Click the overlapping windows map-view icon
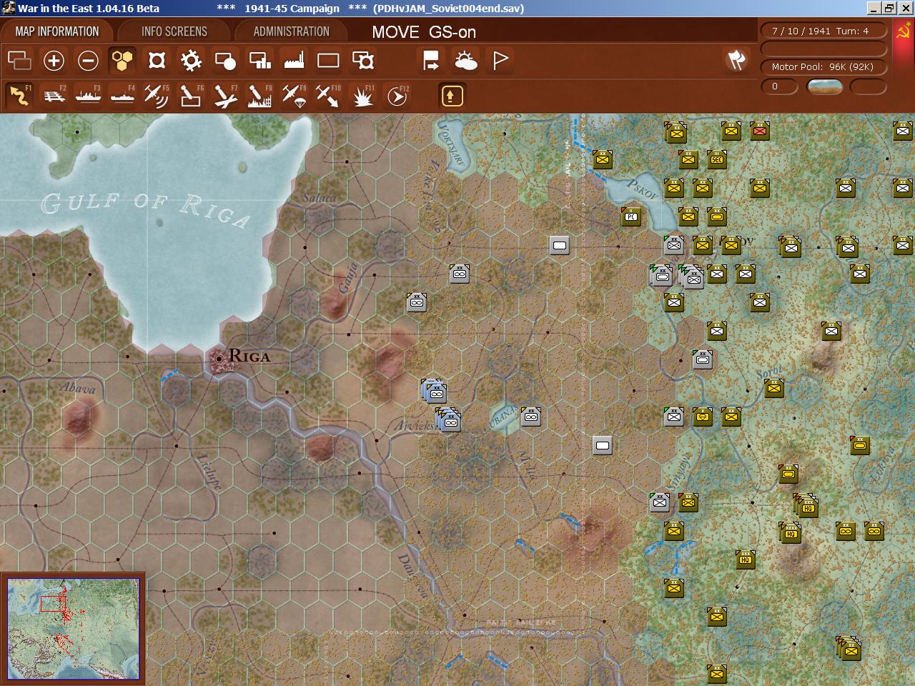The height and width of the screenshot is (686, 915). [19, 61]
